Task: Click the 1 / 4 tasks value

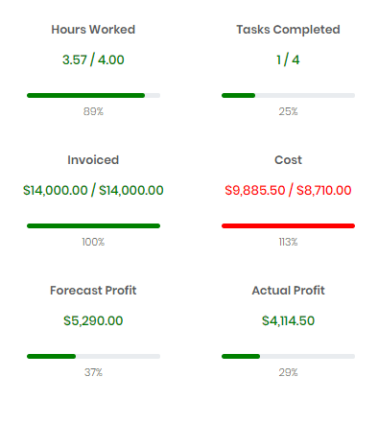Action: (288, 59)
